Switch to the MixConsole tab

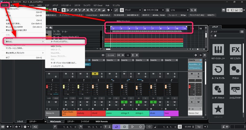point(56,121)
